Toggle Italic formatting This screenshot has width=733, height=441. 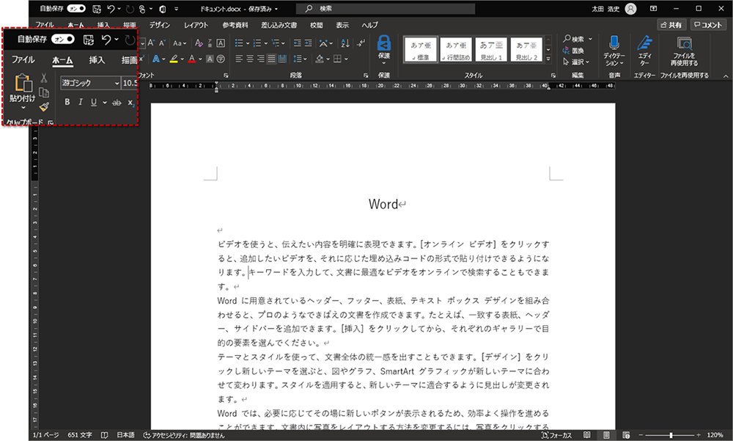[81, 102]
